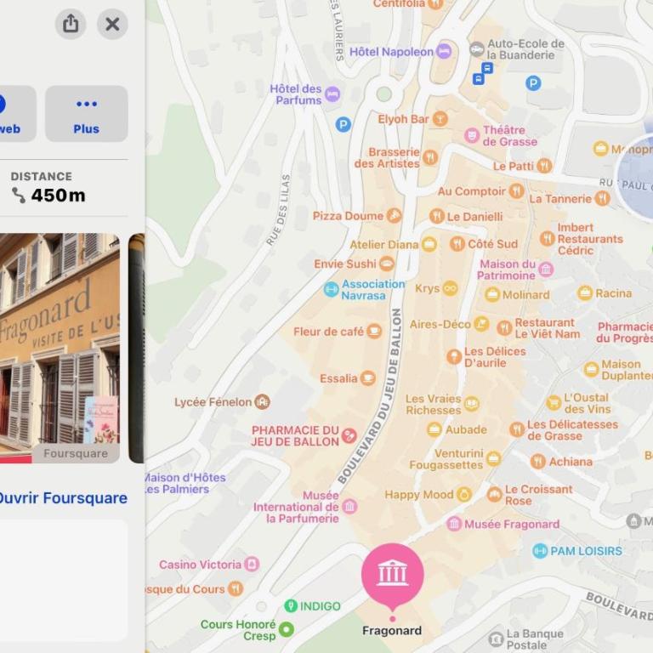Select the Musée Fragonard museum icon
653x653 pixels.
pyautogui.click(x=454, y=524)
